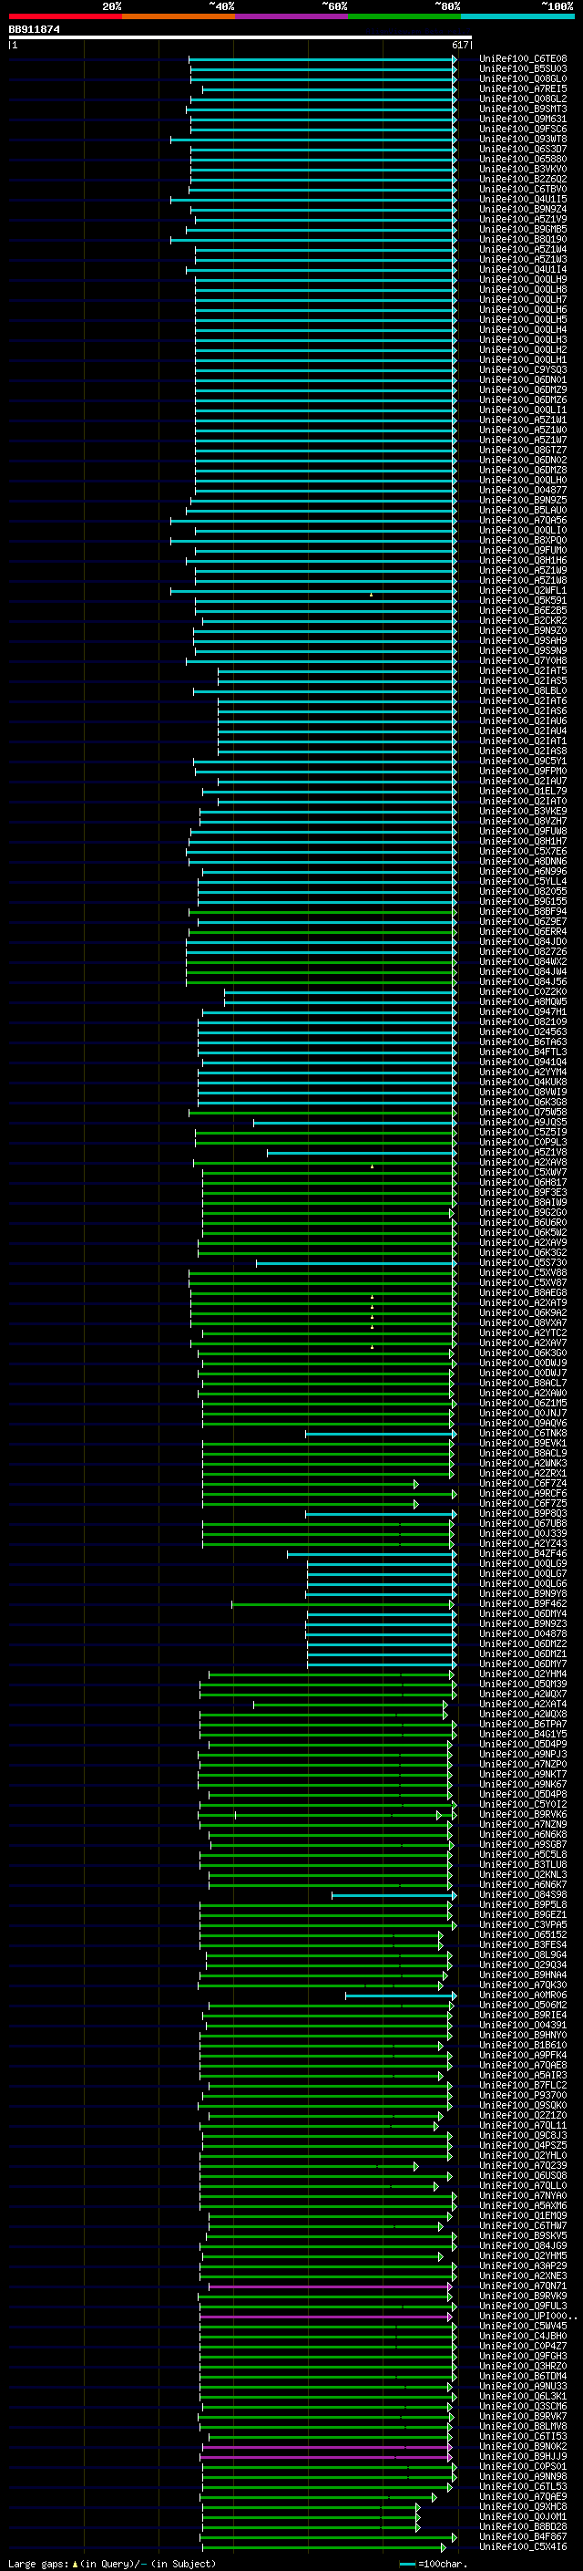Viewport: 583px width, 2571px height.
Task: Select hit label UniRef100_C6TE08
Action: 523,59
